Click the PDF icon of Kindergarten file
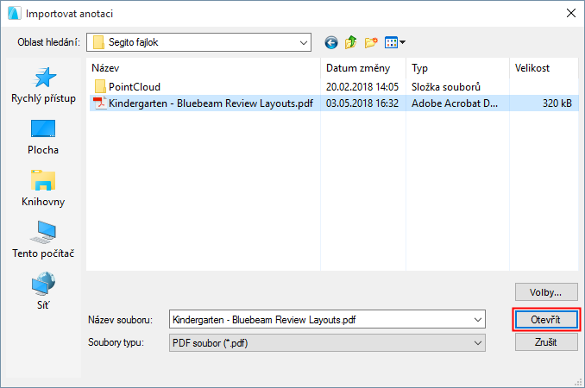 [x=99, y=103]
